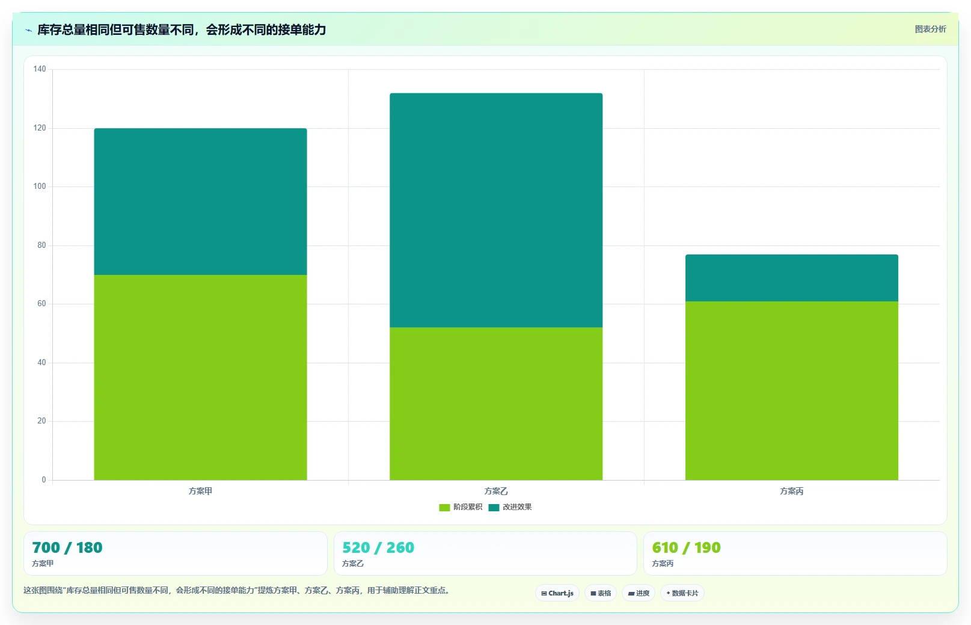Click the y-axis value 100

40,186
